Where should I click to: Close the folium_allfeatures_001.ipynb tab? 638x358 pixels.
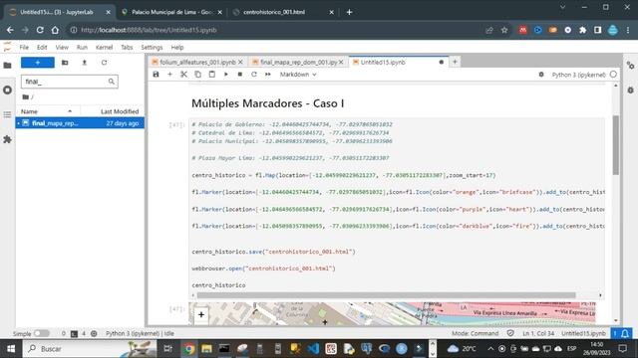(240, 62)
